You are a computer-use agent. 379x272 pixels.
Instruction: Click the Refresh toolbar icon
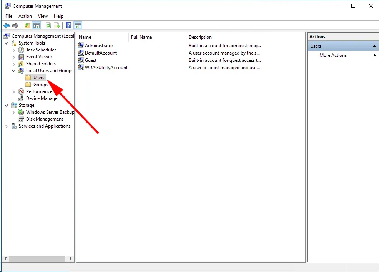[48, 25]
